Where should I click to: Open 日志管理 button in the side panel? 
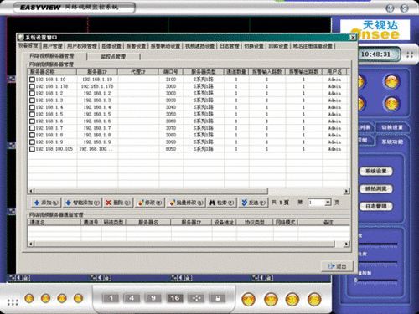(x=375, y=207)
